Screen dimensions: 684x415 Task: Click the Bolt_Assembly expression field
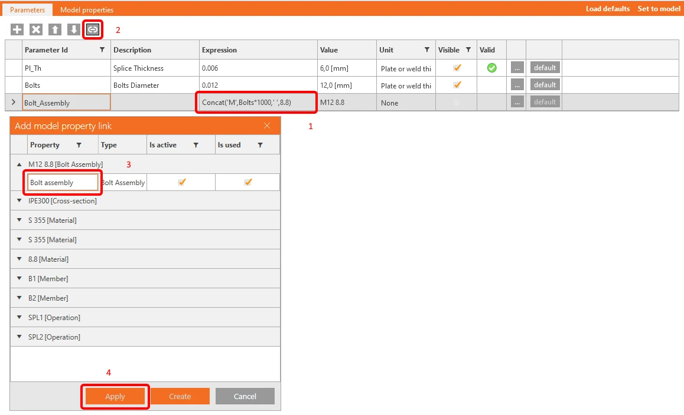[x=256, y=103]
